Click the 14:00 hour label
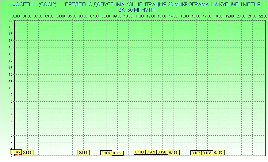This screenshot has height=162, width=268. click(x=173, y=17)
